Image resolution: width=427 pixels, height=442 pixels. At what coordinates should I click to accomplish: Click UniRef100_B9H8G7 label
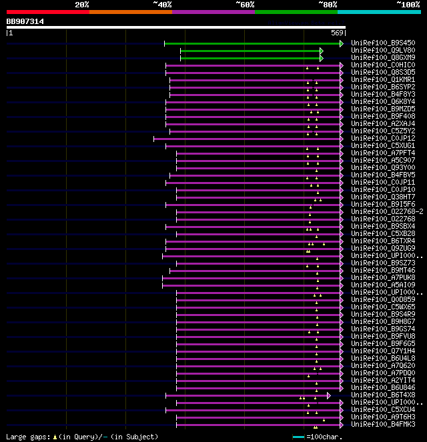coord(383,321)
